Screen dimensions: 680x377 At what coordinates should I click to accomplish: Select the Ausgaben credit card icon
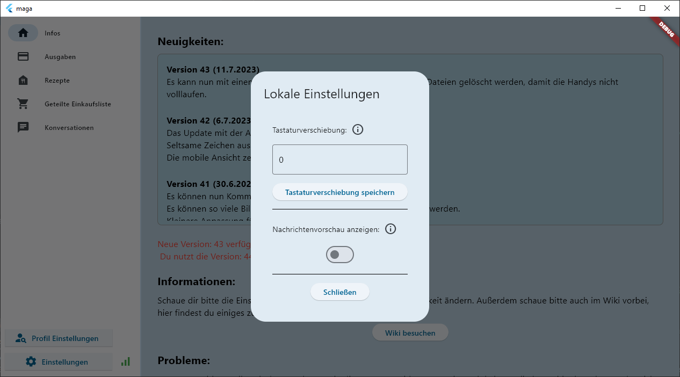tap(23, 56)
